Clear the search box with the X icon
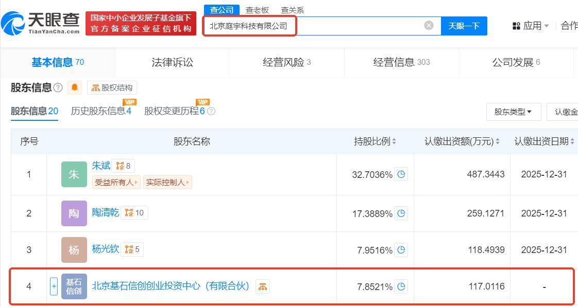This screenshot has height=307, width=578. [x=428, y=25]
